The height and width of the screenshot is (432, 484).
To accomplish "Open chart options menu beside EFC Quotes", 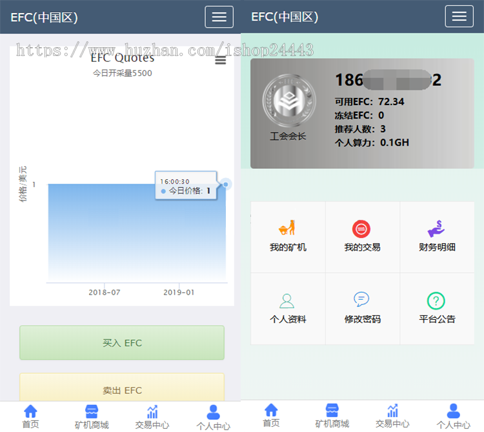I will tap(221, 60).
